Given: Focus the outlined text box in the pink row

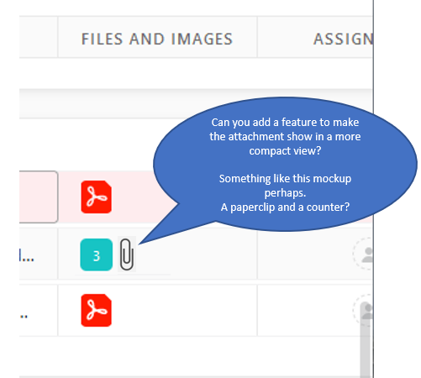Looking at the screenshot, I should (39, 197).
